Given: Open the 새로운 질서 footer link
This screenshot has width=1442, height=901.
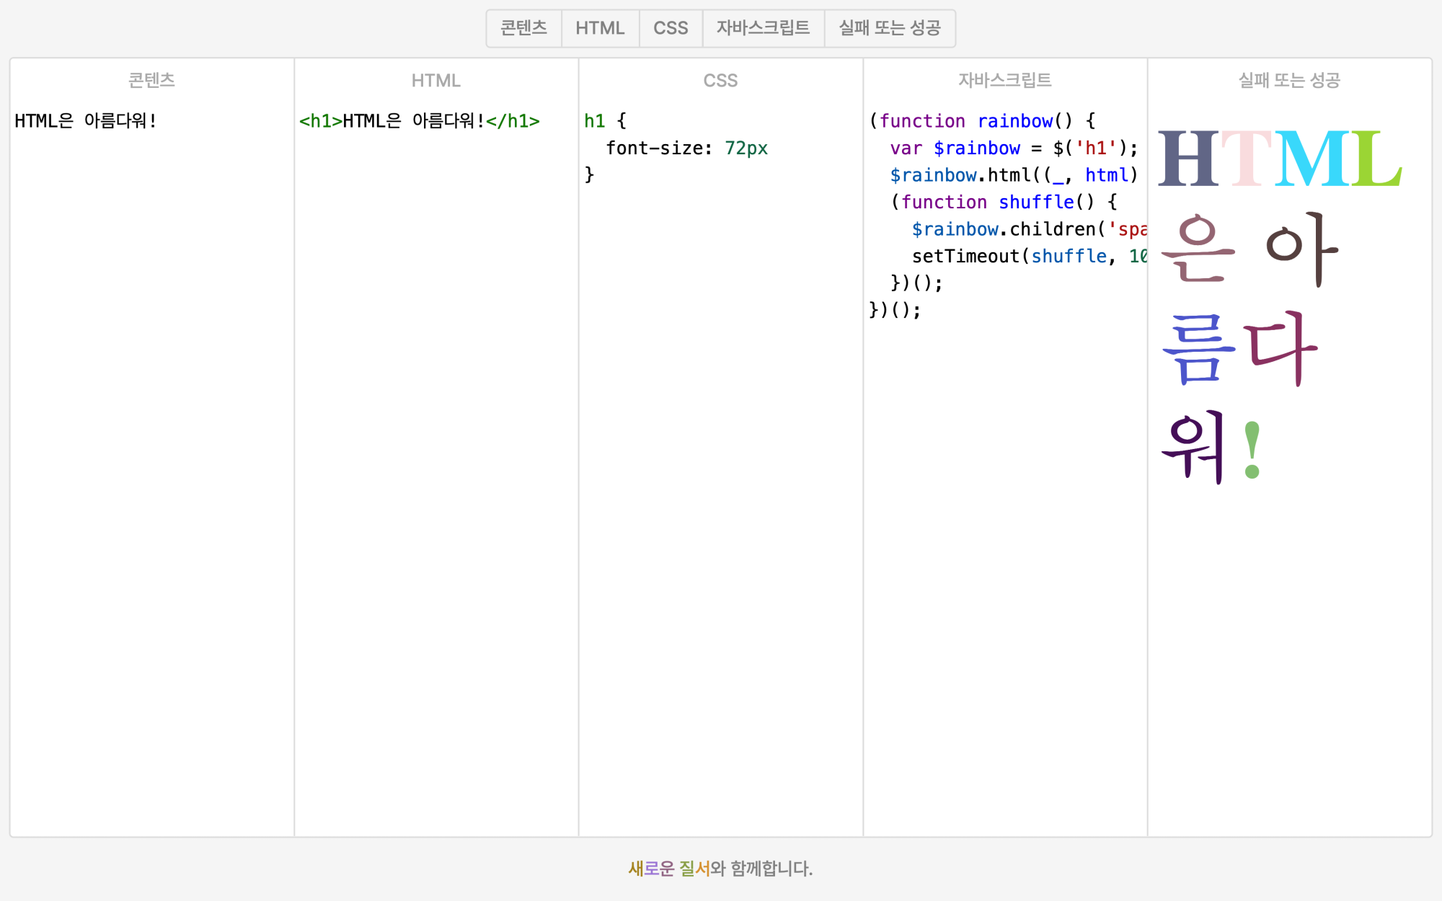Looking at the screenshot, I should 668,869.
